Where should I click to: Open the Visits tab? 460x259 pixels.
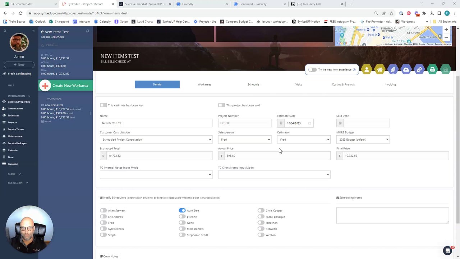[x=299, y=85]
